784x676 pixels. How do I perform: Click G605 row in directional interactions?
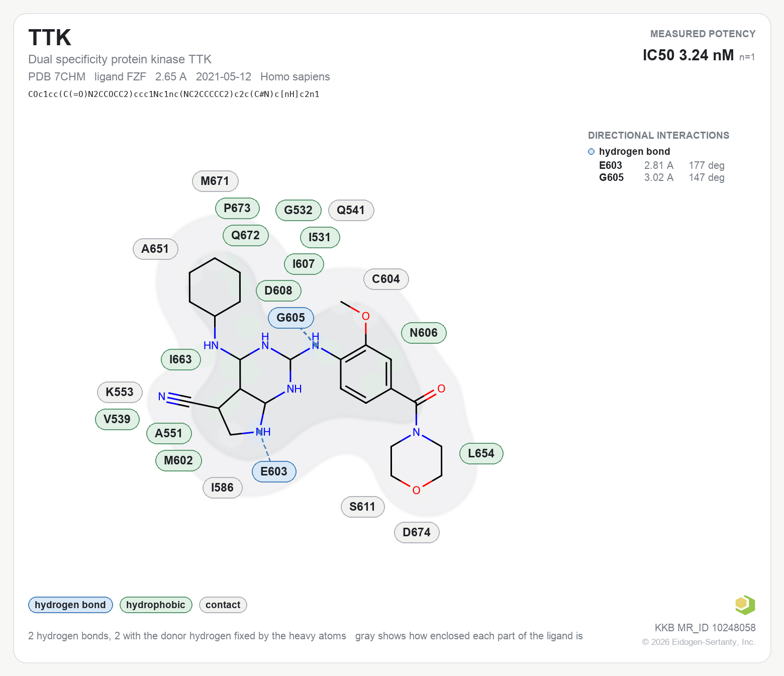click(x=661, y=177)
